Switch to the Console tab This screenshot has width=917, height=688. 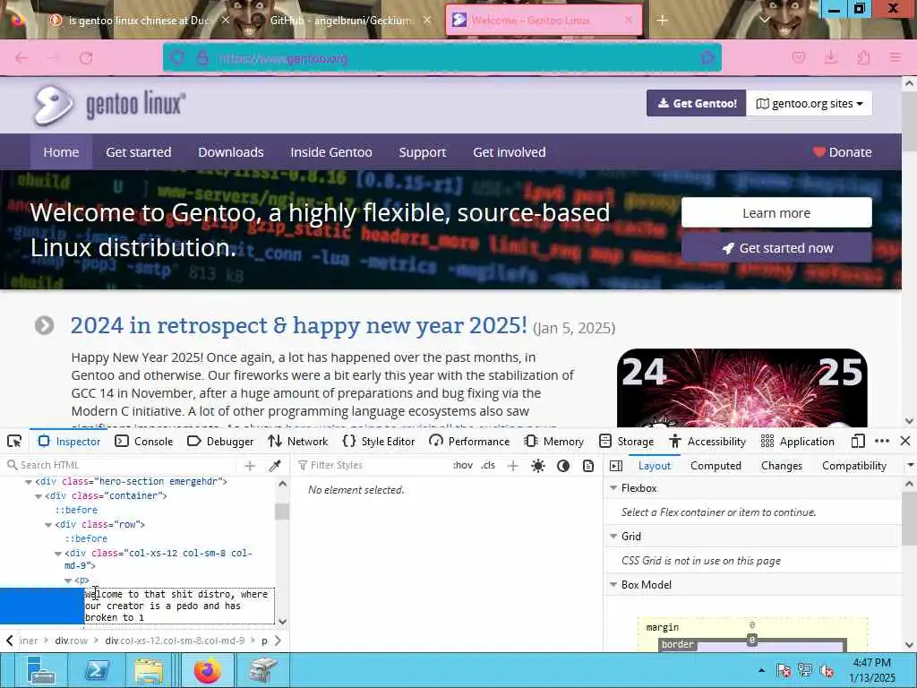pos(144,441)
